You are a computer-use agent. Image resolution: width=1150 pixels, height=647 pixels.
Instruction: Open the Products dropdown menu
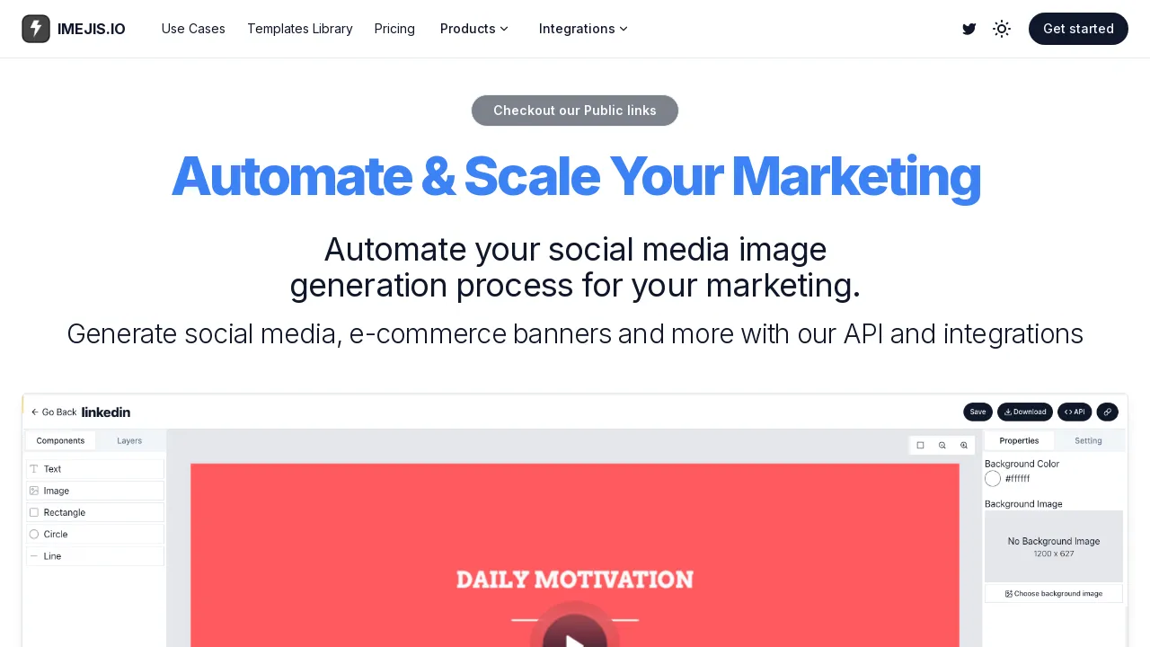[473, 29]
